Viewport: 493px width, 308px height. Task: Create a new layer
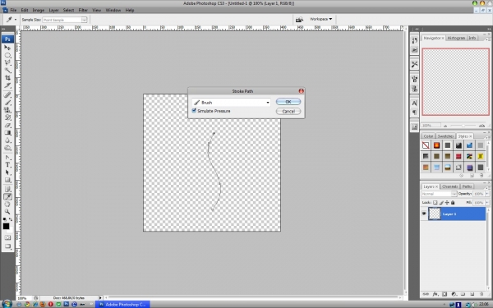point(472,294)
